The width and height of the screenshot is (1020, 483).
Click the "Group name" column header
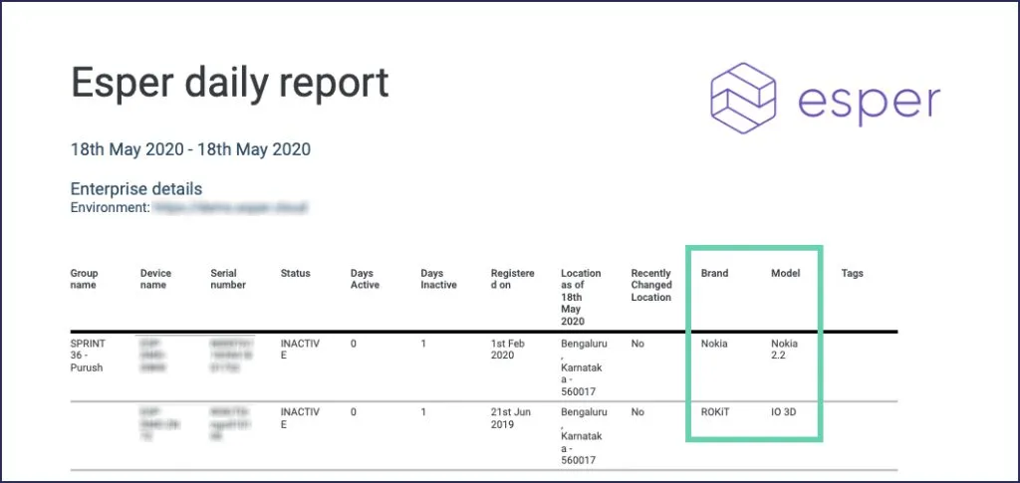point(84,279)
